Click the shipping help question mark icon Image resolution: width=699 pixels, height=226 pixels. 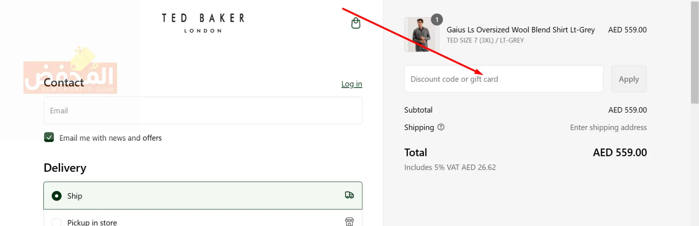[x=441, y=127]
